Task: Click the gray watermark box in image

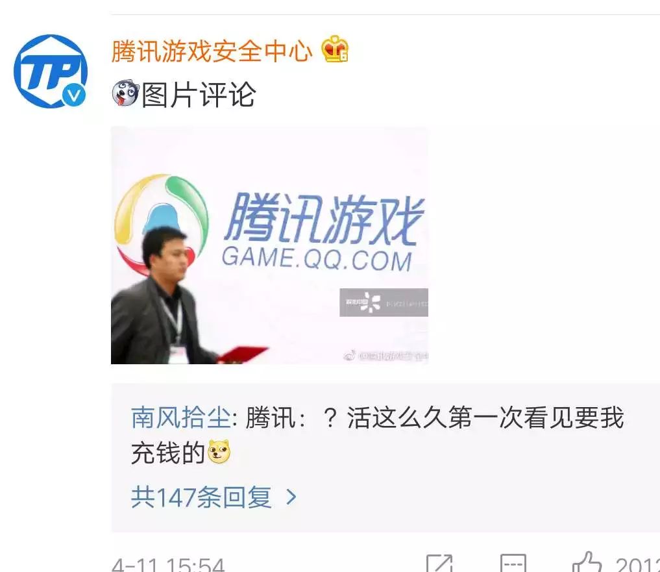Action: click(x=384, y=303)
